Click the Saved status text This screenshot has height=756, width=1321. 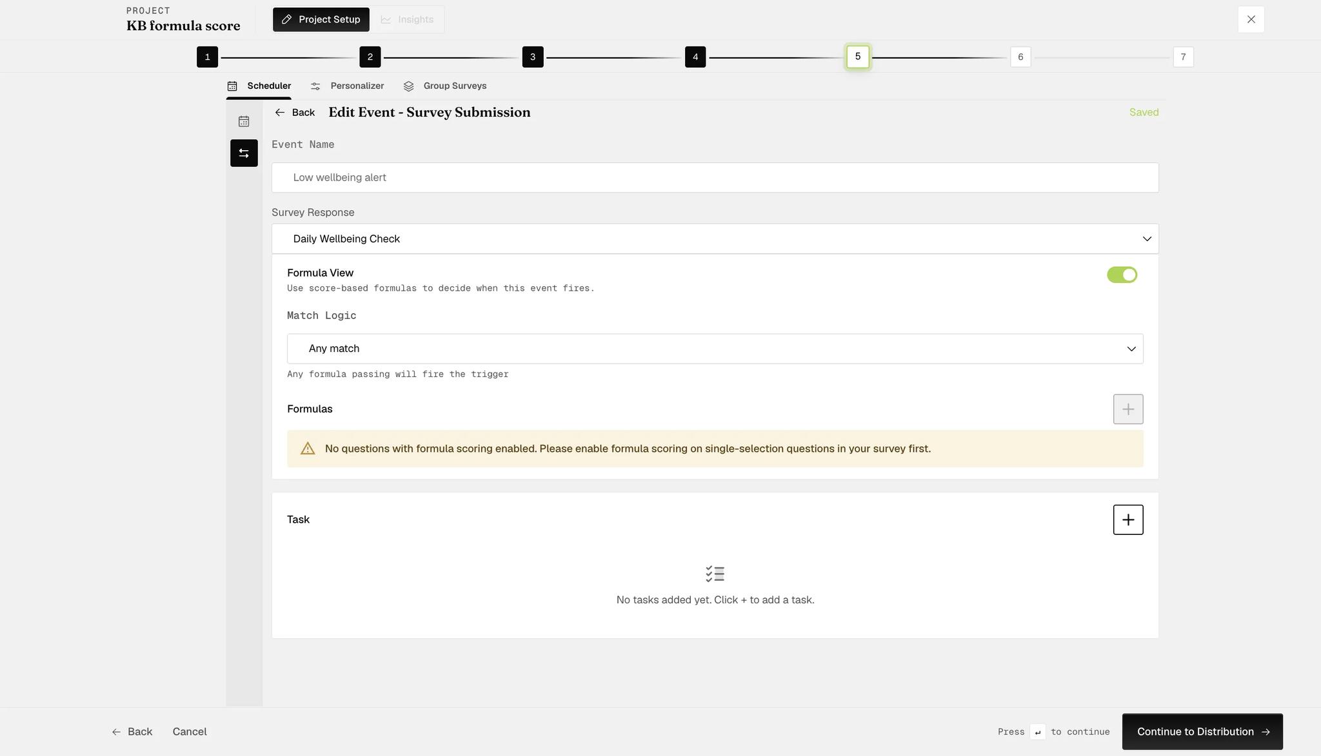[x=1144, y=112]
